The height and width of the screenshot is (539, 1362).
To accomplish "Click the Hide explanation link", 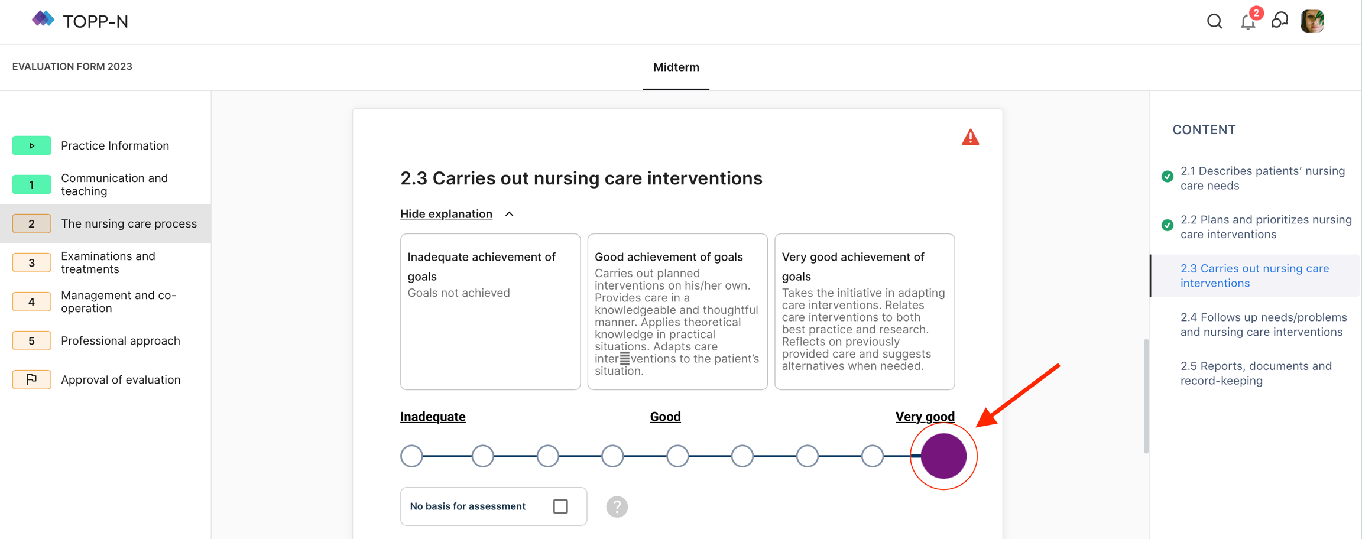I will (446, 214).
